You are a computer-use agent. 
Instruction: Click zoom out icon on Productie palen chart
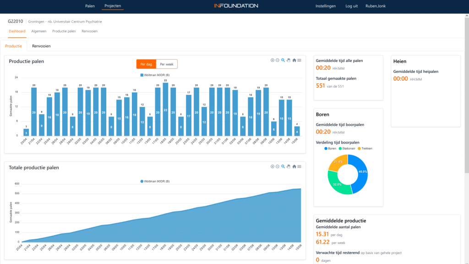point(278,60)
